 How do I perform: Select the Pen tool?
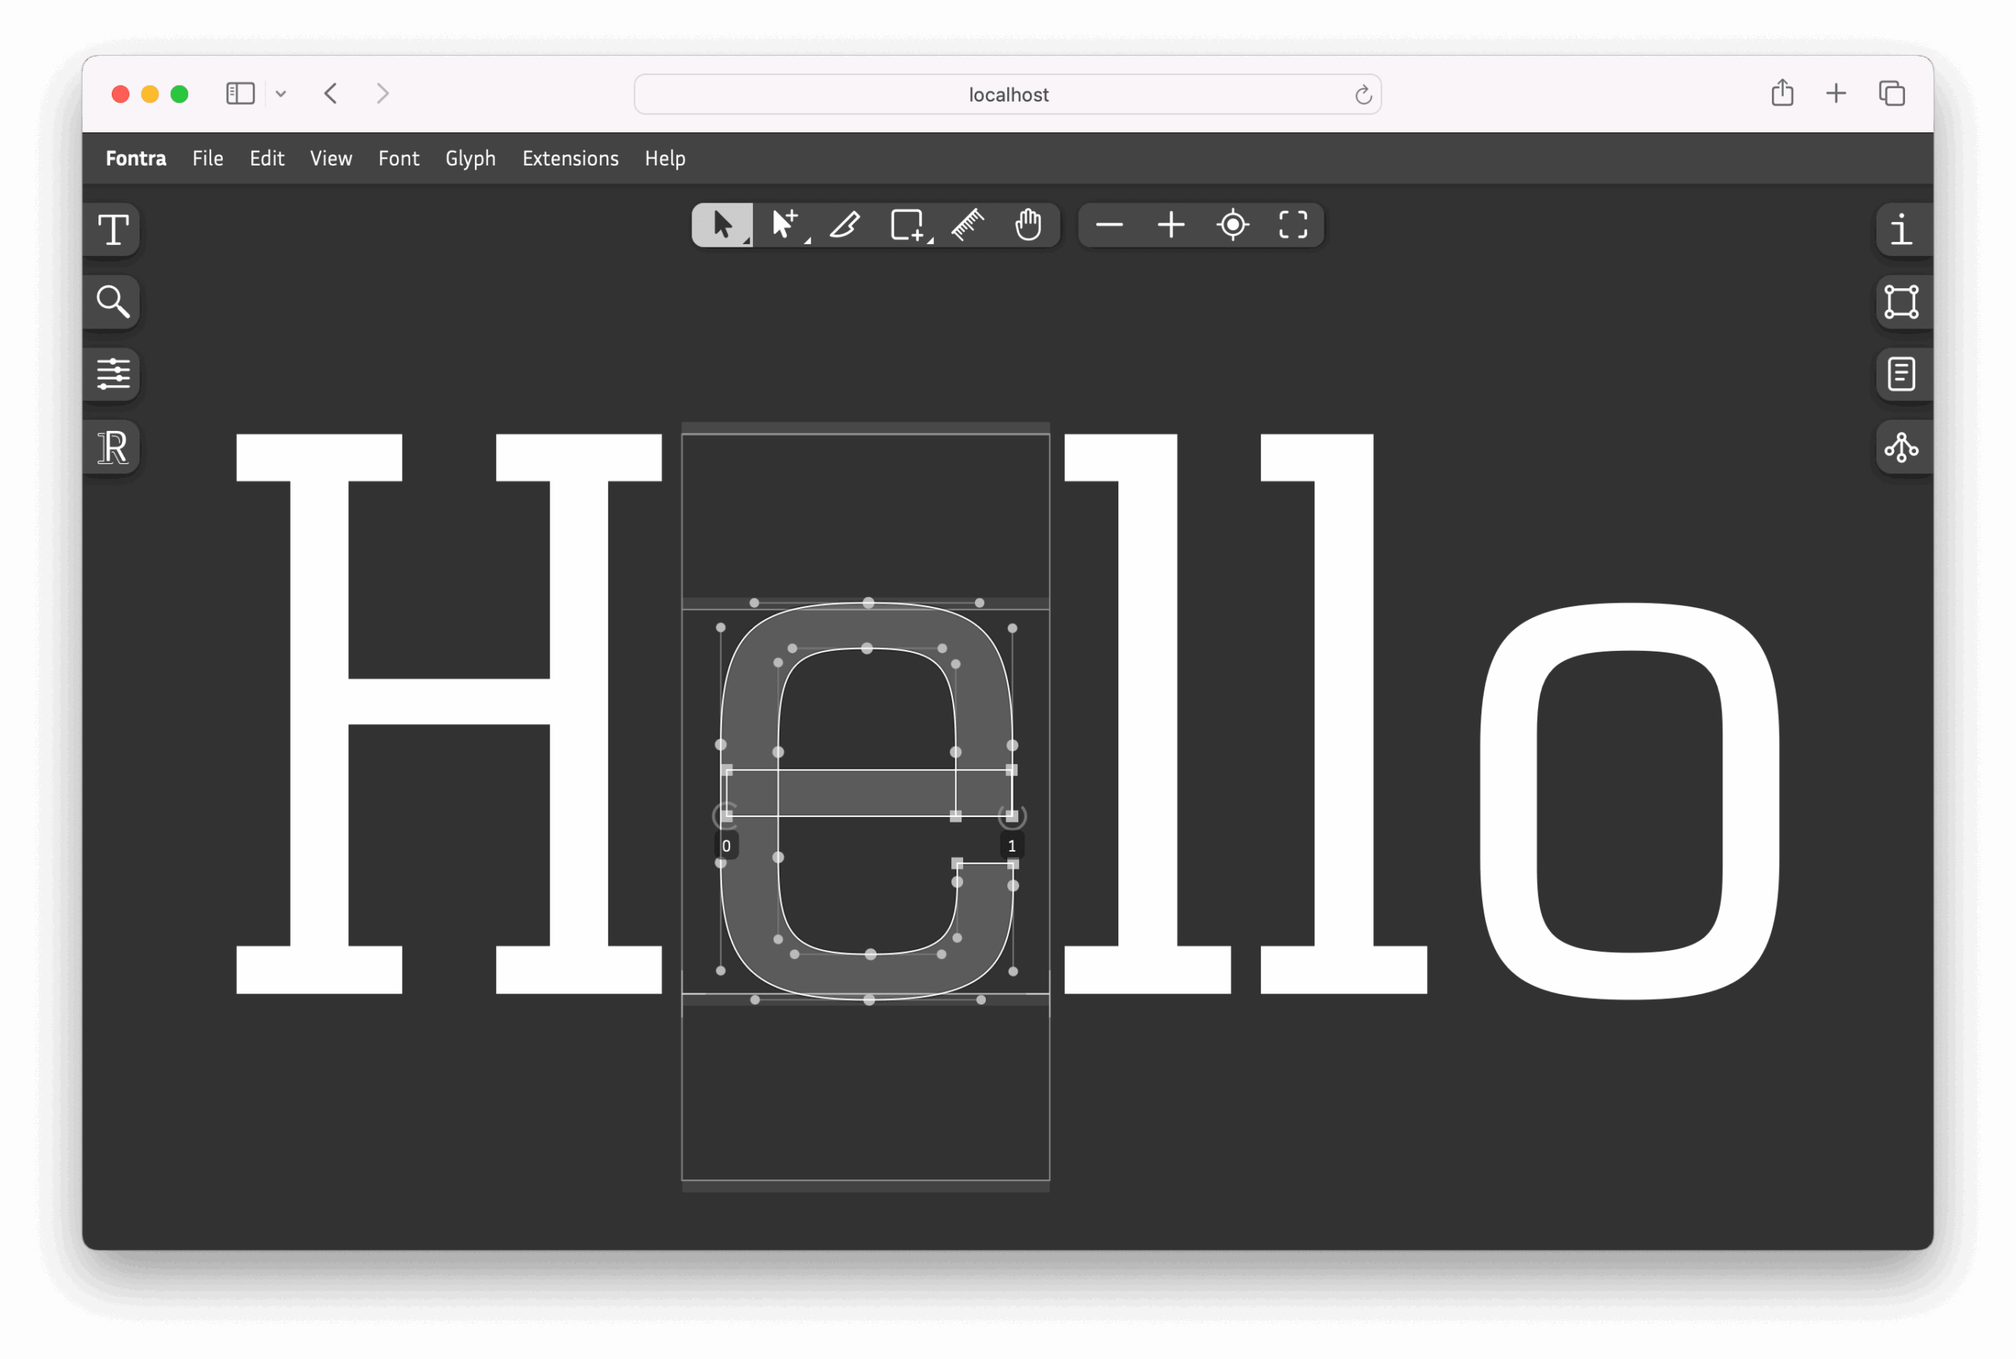[784, 225]
